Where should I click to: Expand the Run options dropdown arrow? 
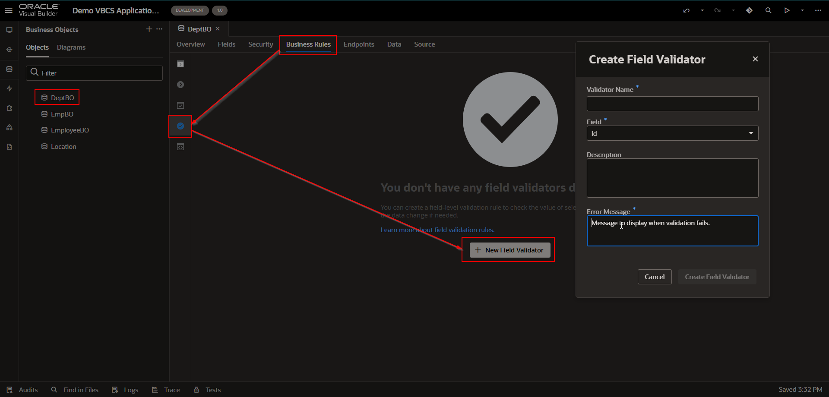pos(802,10)
